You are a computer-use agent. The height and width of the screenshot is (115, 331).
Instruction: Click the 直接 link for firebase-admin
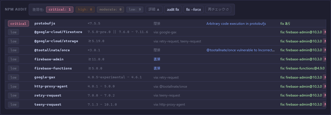[157, 59]
